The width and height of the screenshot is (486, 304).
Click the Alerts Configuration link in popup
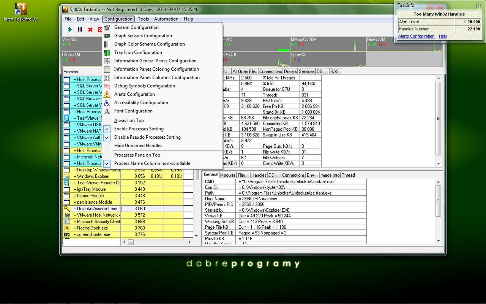[416, 36]
